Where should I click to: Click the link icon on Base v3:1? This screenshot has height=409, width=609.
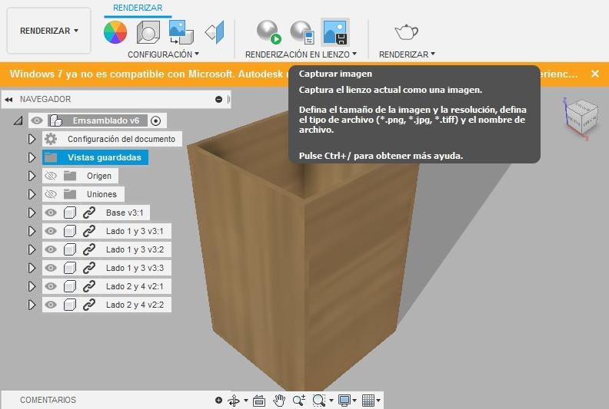point(89,213)
